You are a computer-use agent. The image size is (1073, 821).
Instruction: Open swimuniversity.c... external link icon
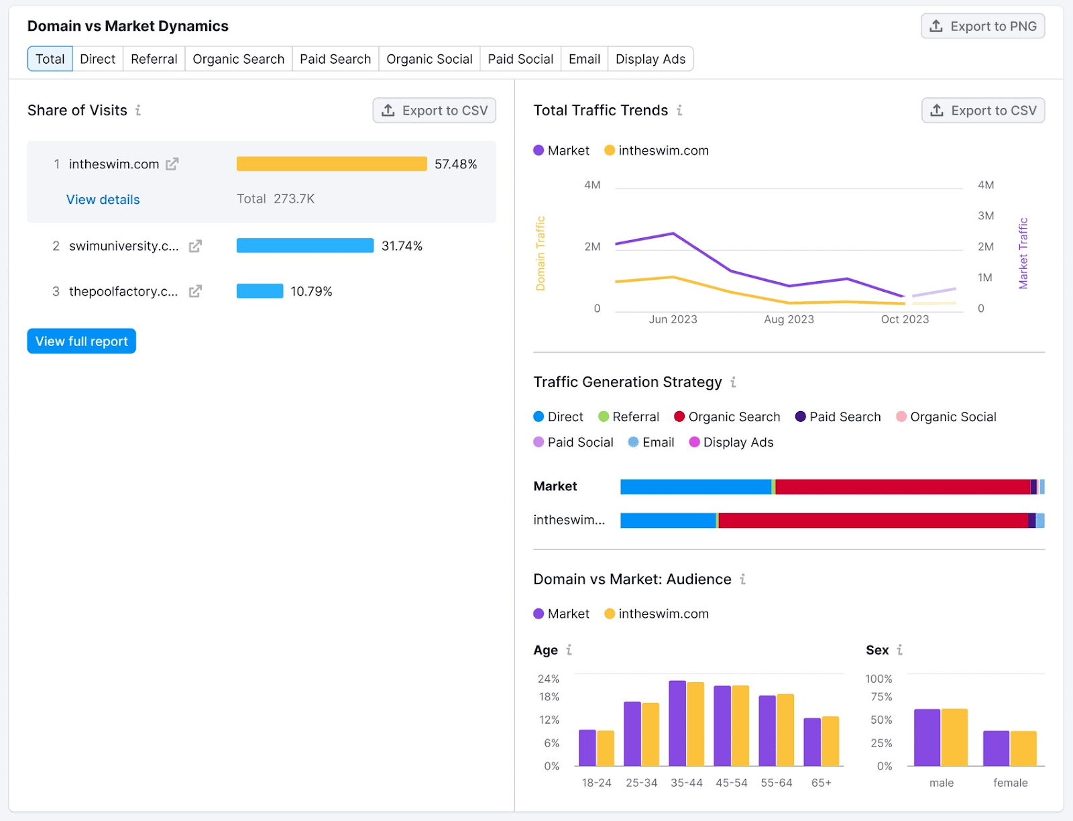point(195,246)
